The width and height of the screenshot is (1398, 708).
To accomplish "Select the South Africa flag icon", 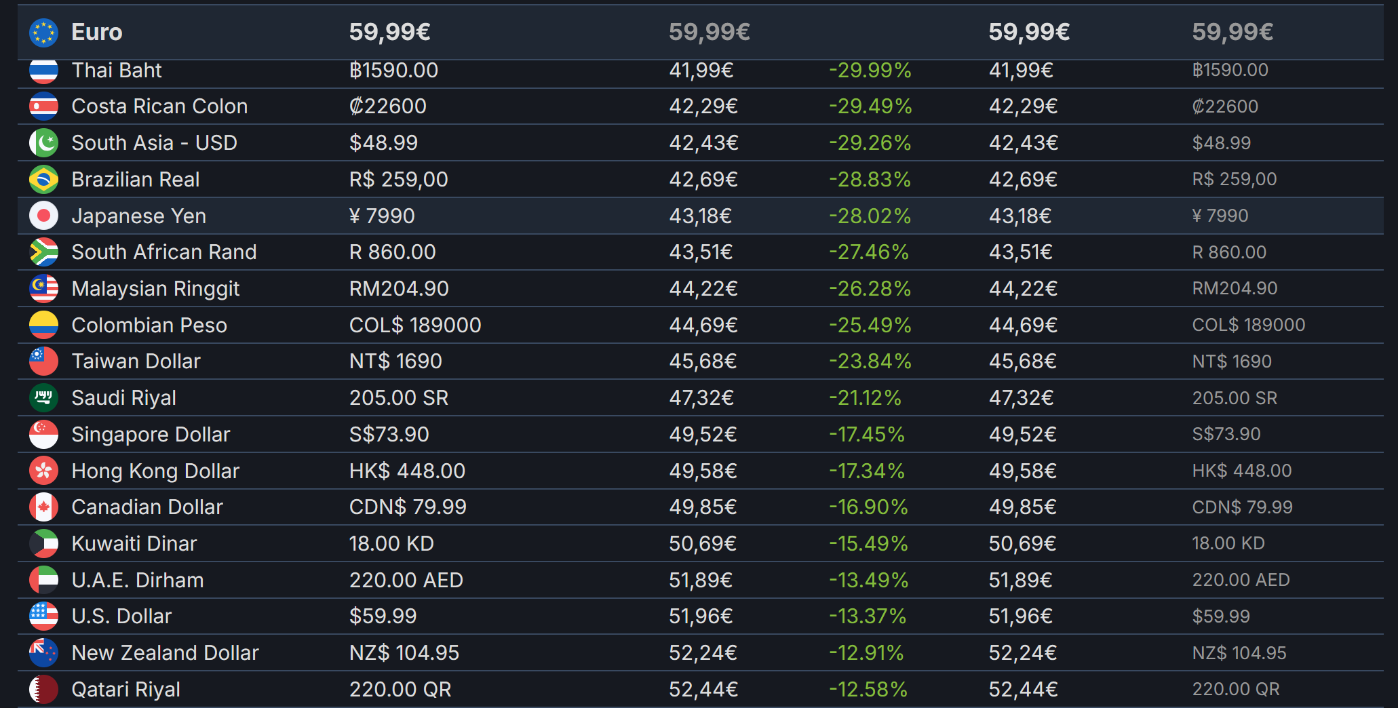I will (x=43, y=252).
